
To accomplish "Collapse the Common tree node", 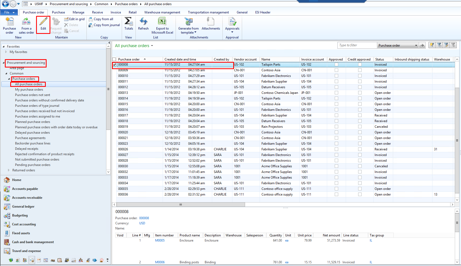I will [x=6, y=73].
